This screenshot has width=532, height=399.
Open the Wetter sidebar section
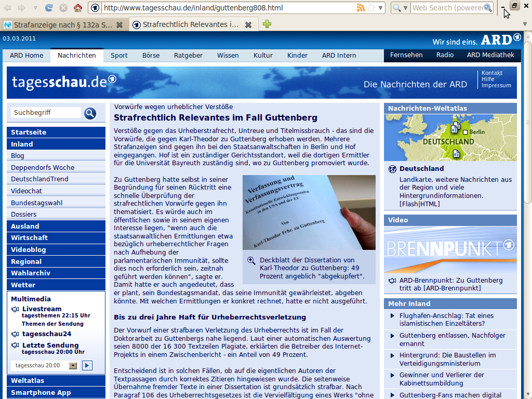[x=56, y=285]
